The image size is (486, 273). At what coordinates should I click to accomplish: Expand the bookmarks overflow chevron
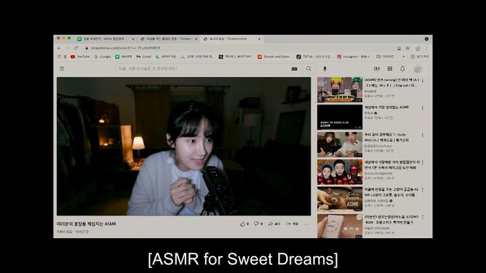[404, 57]
